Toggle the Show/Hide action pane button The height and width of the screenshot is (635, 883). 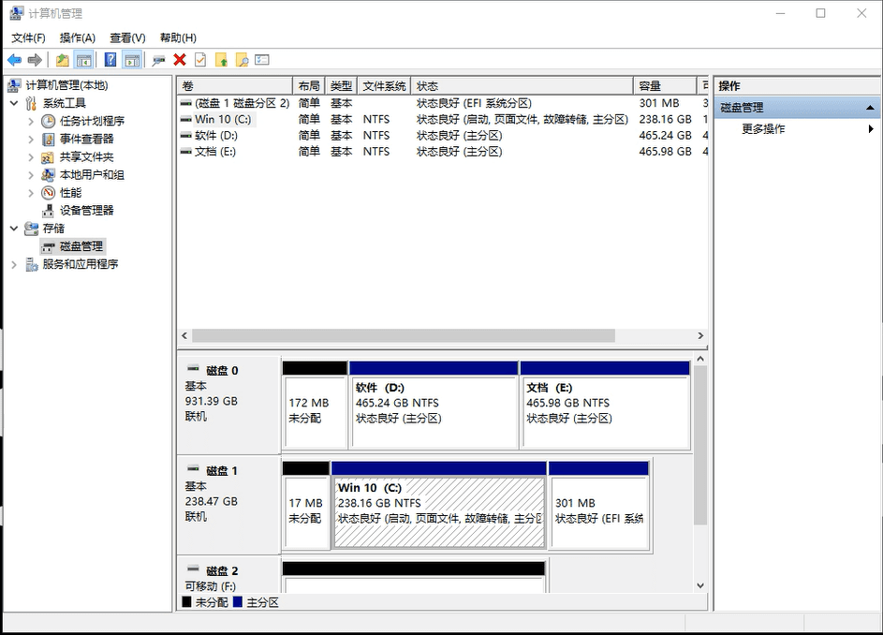tap(131, 59)
